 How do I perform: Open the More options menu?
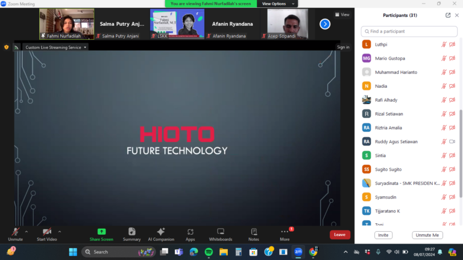click(285, 235)
